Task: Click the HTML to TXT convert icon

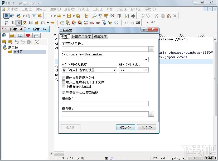Action: pos(86,23)
